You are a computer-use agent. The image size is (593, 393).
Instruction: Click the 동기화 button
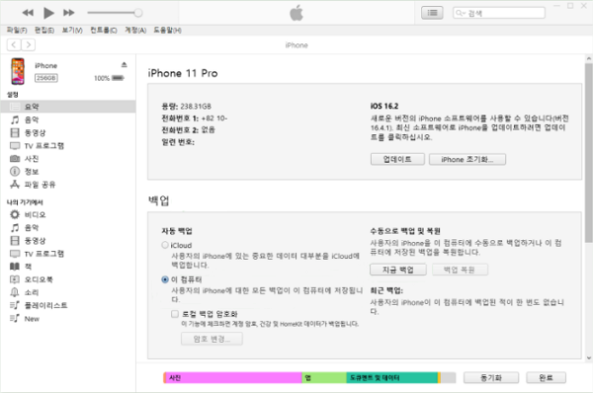[491, 377]
